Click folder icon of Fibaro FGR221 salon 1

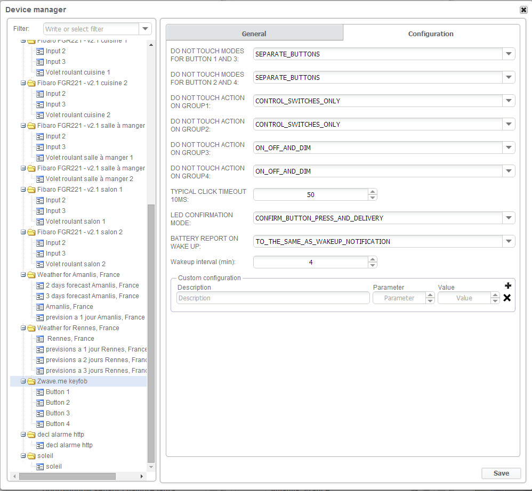31,190
